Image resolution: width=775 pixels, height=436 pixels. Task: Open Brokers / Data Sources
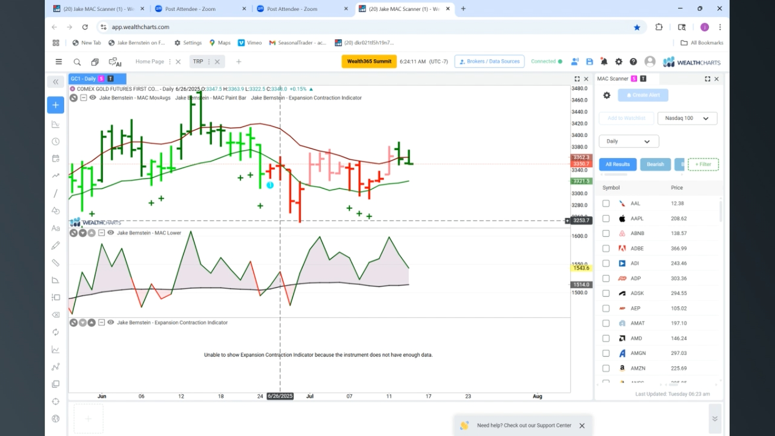click(x=489, y=61)
